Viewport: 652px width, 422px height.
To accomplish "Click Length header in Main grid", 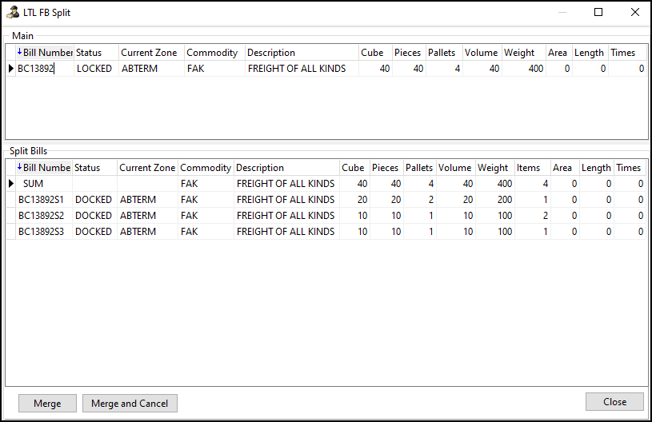I will click(590, 53).
